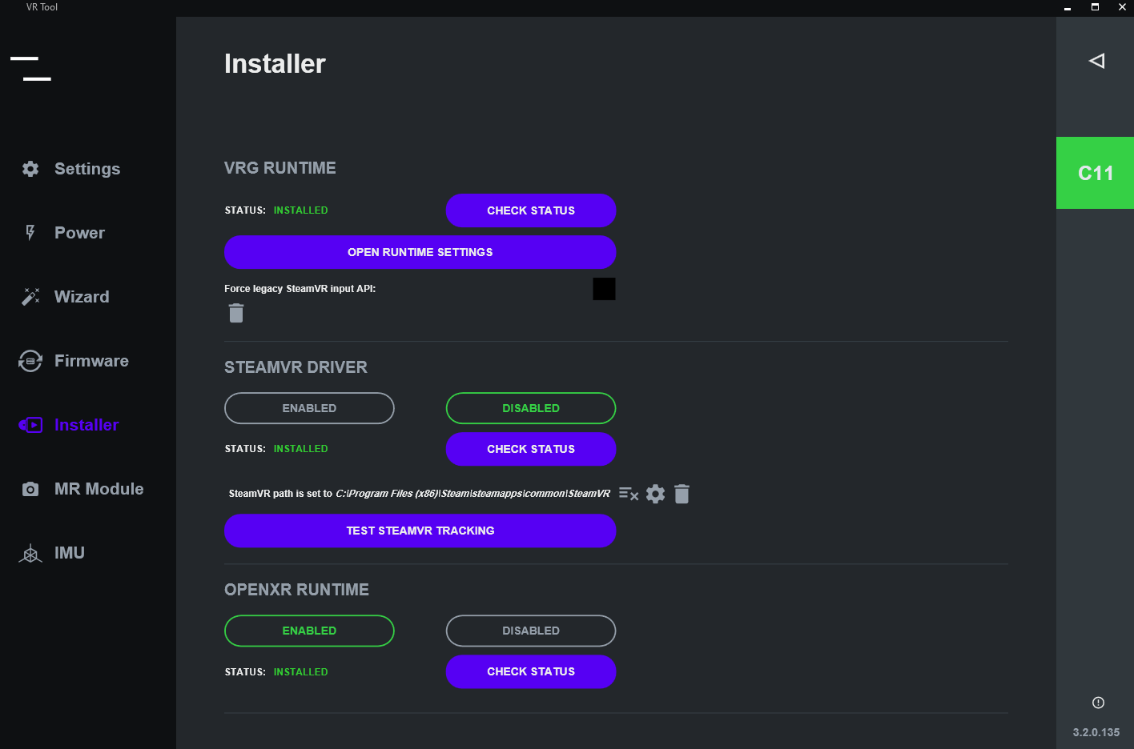The height and width of the screenshot is (749, 1134).
Task: Click the MR Module camera icon
Action: pyautogui.click(x=30, y=489)
